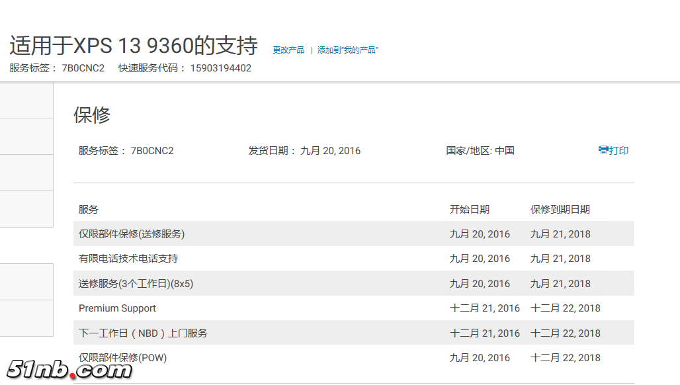Screen dimensions: 680x385
Task: Click the 51nb.com watermark logo
Action: click(x=69, y=370)
